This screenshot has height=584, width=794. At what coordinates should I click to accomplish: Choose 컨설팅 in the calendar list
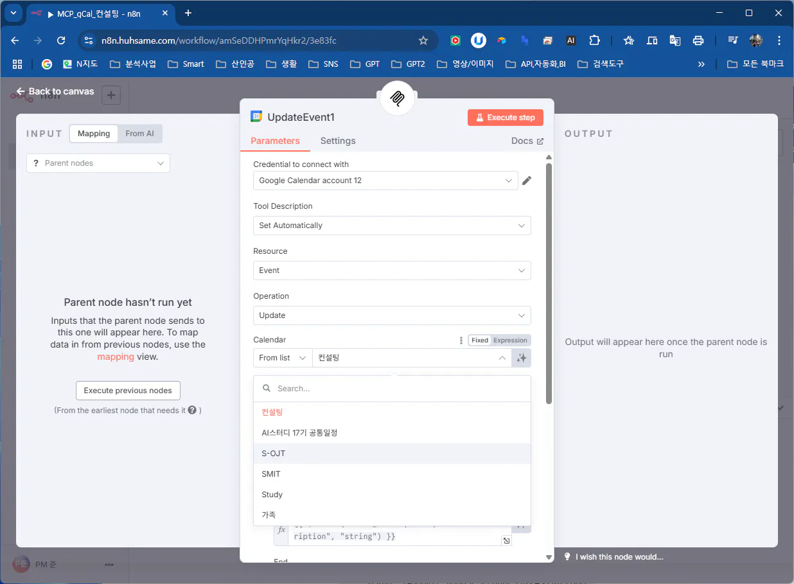[x=392, y=412]
